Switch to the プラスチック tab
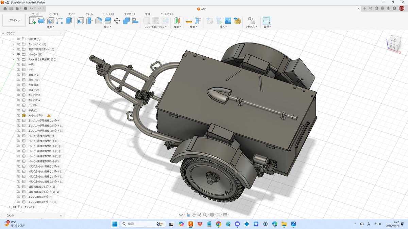The width and height of the screenshot is (408, 229). pyautogui.click(x=130, y=14)
